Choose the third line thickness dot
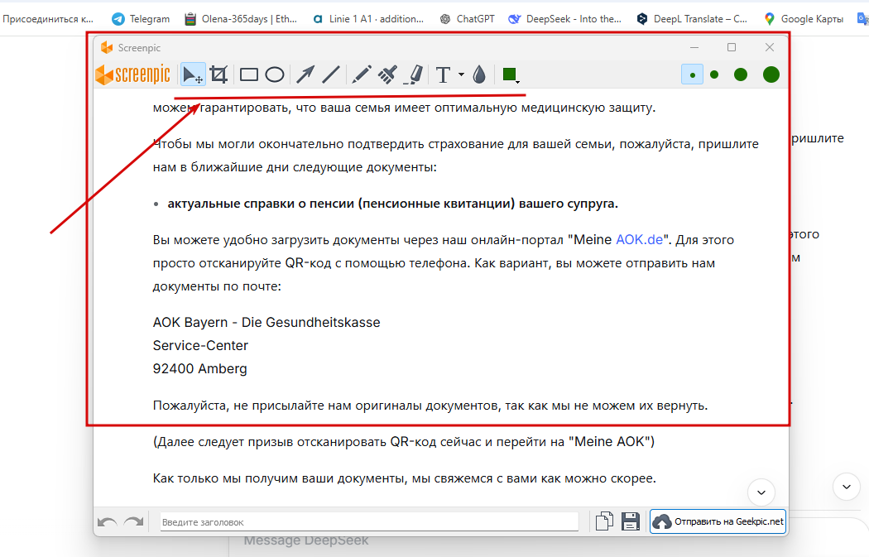 741,74
